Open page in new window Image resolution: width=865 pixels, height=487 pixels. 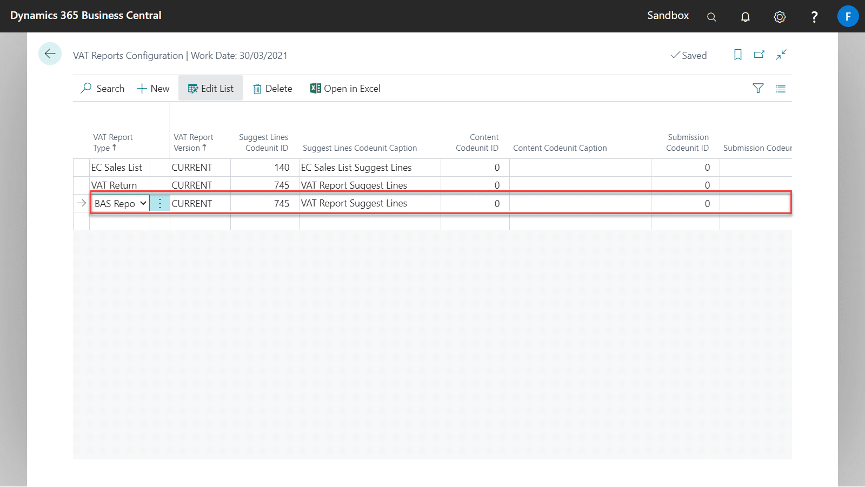coord(760,55)
